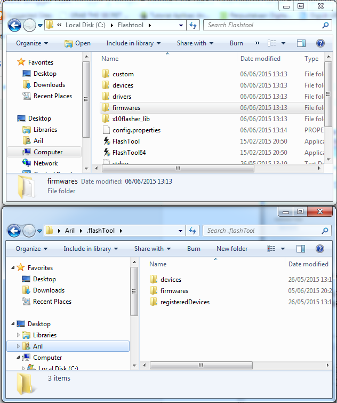
Task: Select Aril in .flashTool window sidebar
Action: click(x=68, y=346)
